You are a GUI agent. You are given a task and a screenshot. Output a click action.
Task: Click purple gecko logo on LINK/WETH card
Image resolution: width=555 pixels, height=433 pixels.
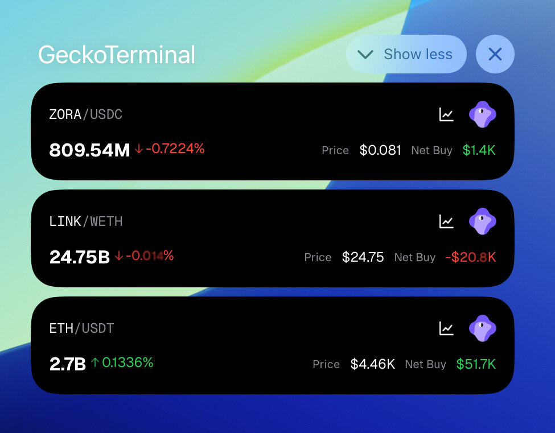tap(483, 221)
